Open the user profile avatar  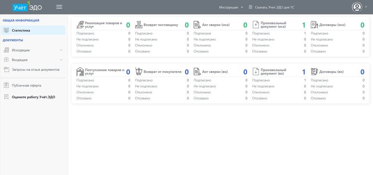357,7
